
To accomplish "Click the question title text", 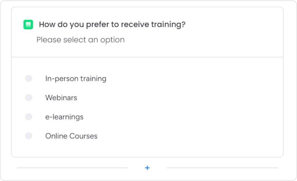I will 112,24.
